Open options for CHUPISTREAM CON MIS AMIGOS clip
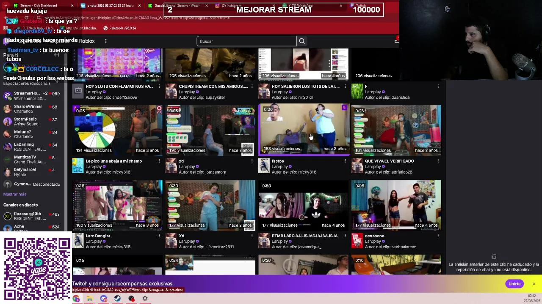The width and height of the screenshot is (542, 304). (x=252, y=86)
